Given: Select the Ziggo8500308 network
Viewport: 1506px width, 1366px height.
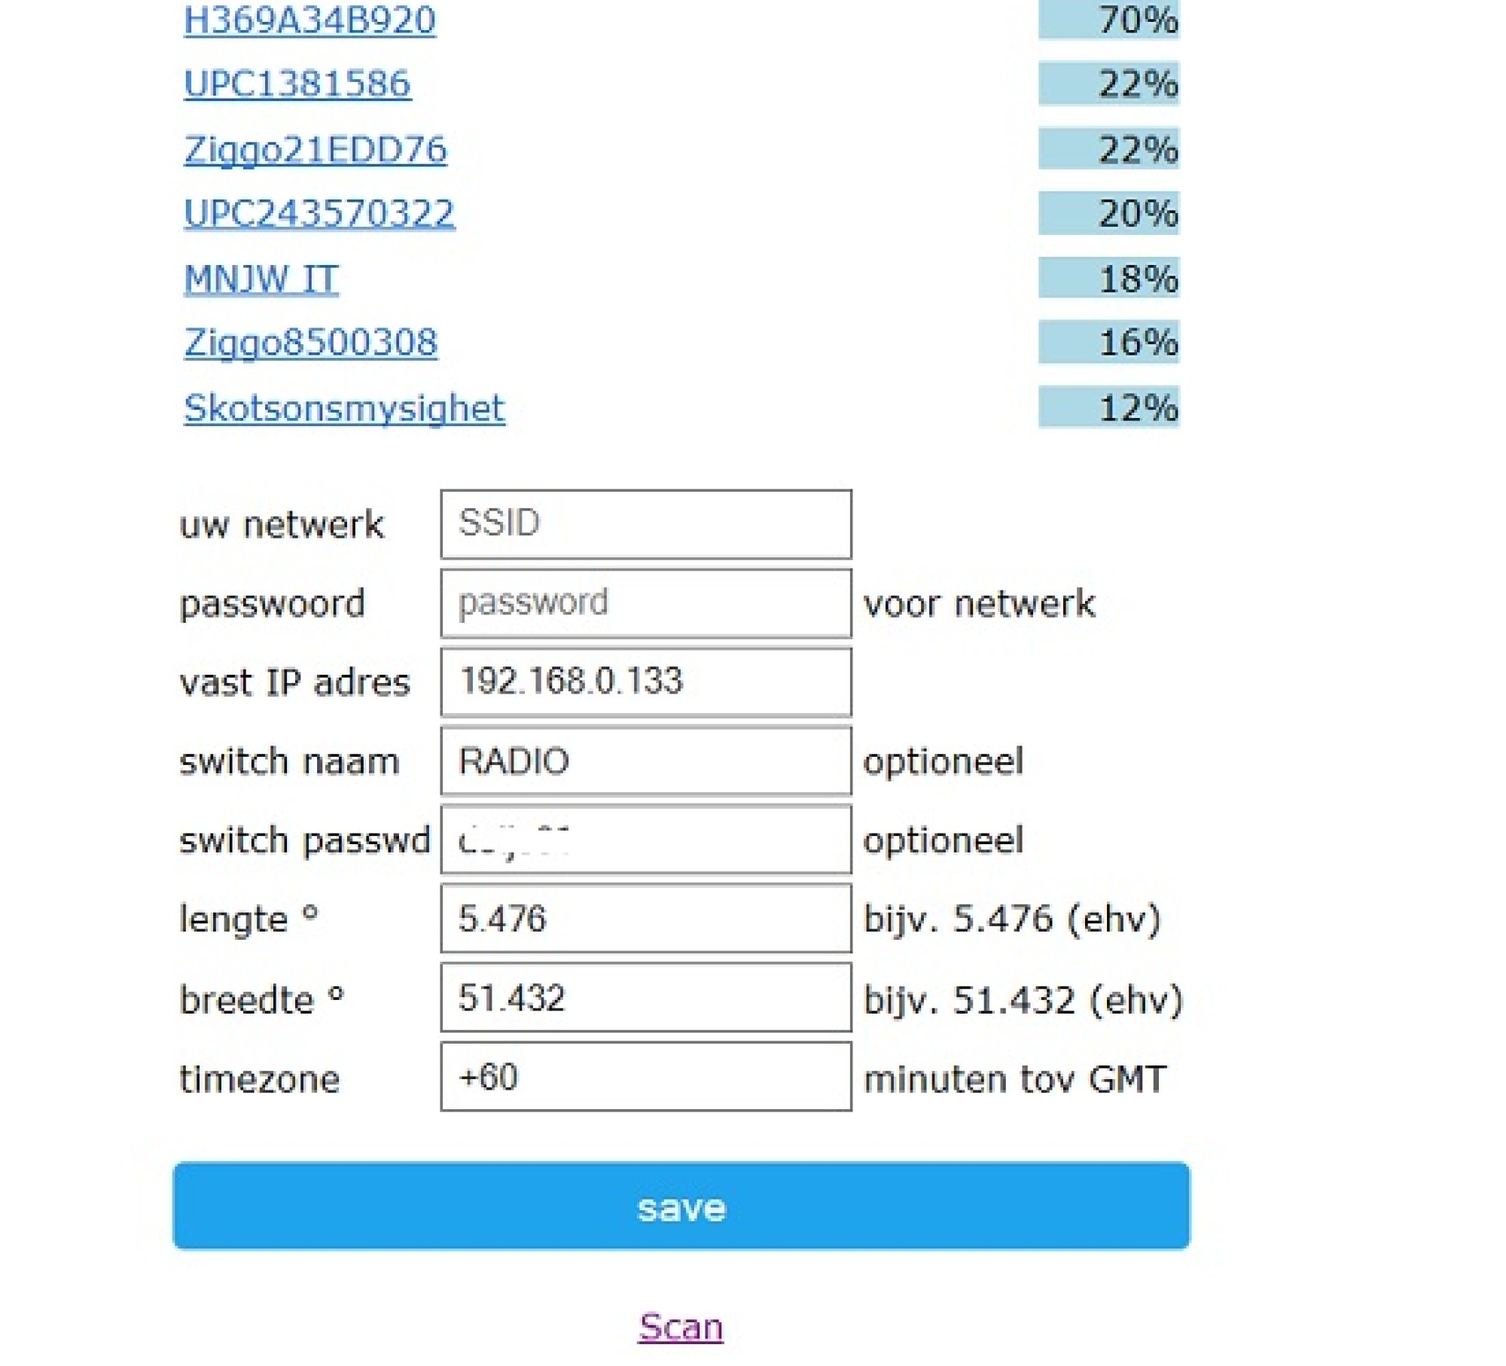Looking at the screenshot, I should 310,343.
